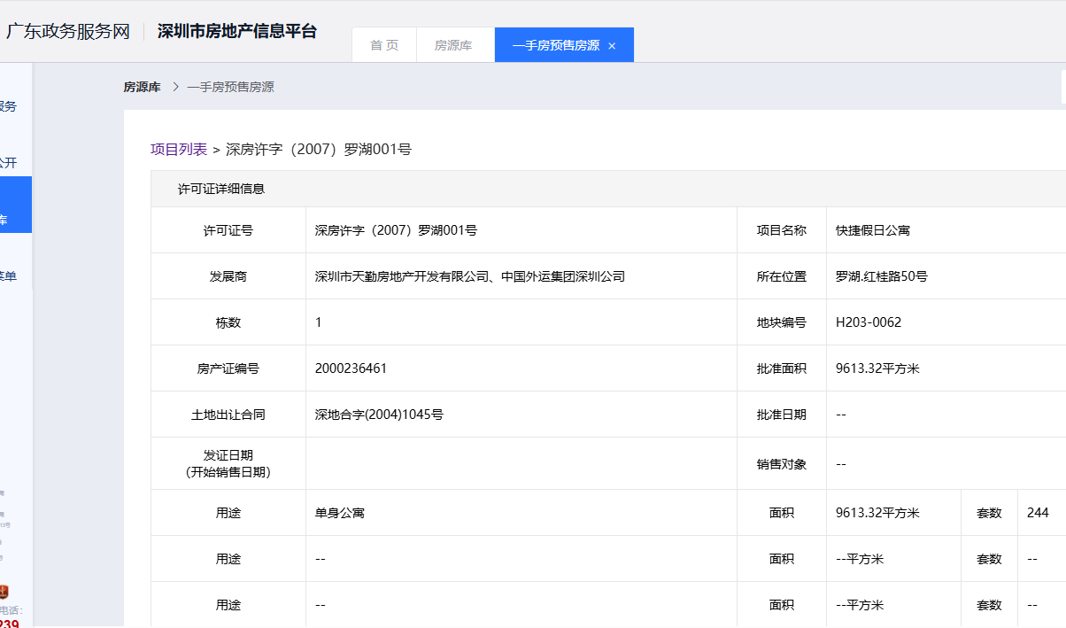Select the certificate number 2000236461
The height and width of the screenshot is (628, 1066).
point(351,368)
